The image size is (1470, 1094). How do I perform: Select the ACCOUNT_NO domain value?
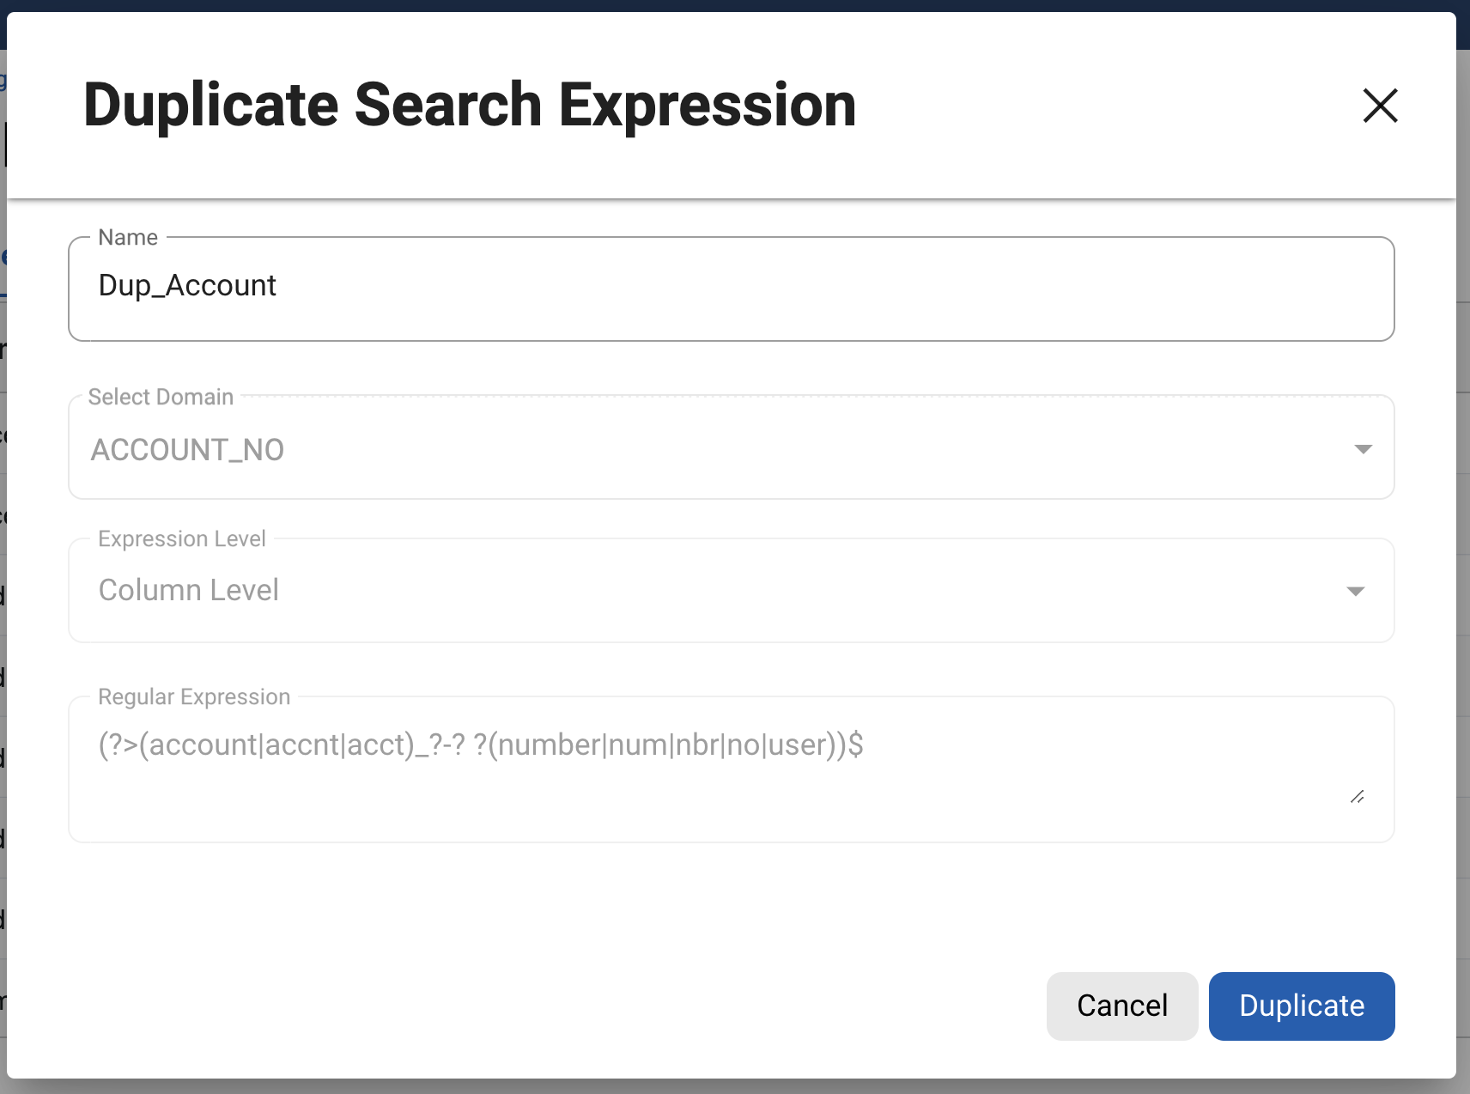[x=187, y=450]
